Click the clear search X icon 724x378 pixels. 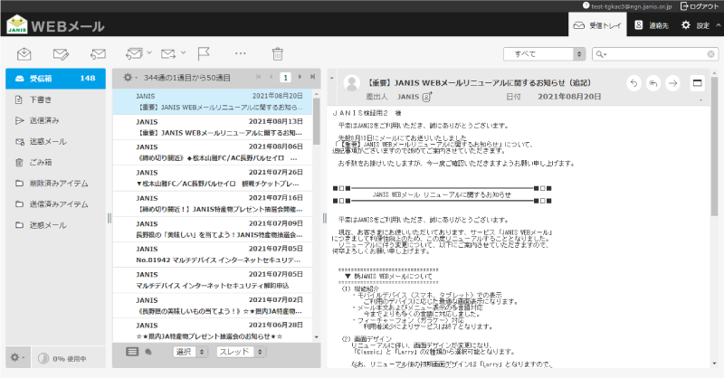tap(711, 54)
